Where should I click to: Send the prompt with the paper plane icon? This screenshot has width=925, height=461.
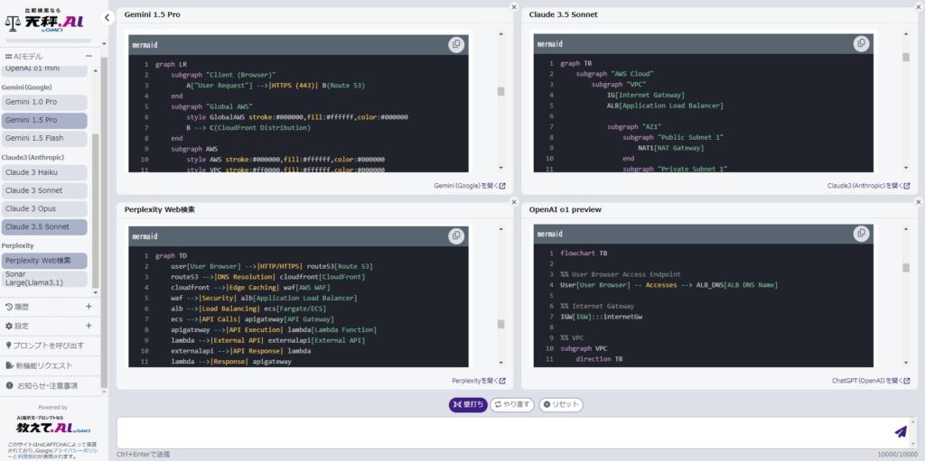(901, 432)
